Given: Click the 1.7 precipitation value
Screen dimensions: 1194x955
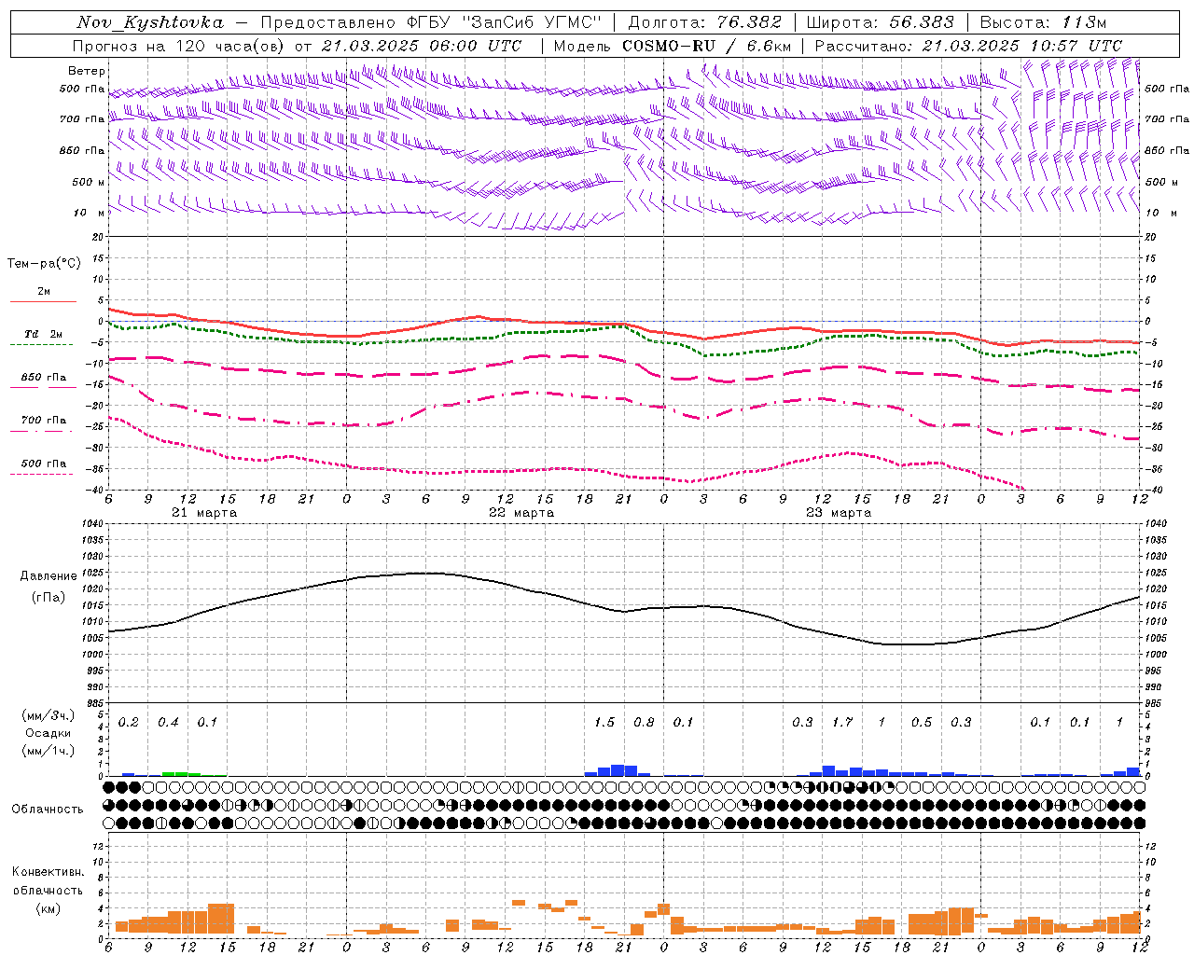Looking at the screenshot, I should [x=842, y=723].
